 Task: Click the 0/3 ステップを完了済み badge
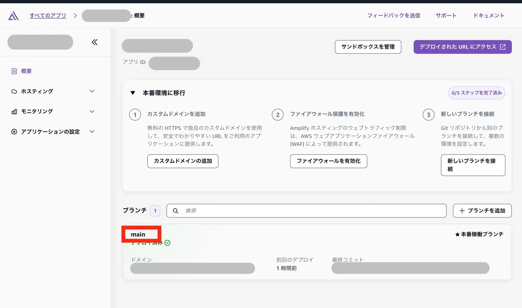[477, 93]
